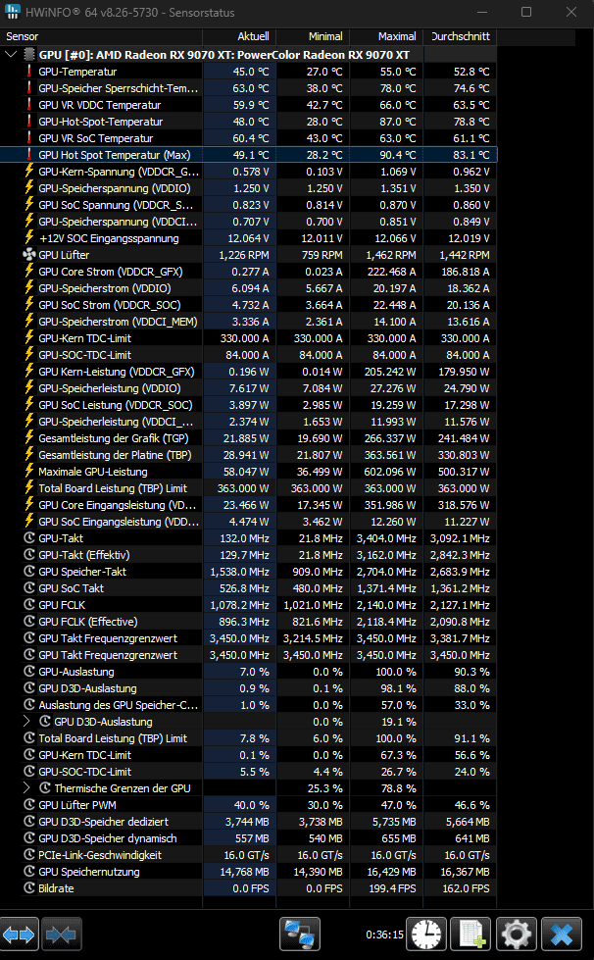The image size is (594, 960).
Task: Click clock icon of PCIe-Link-Geschwindigkeit
Action: tap(28, 855)
